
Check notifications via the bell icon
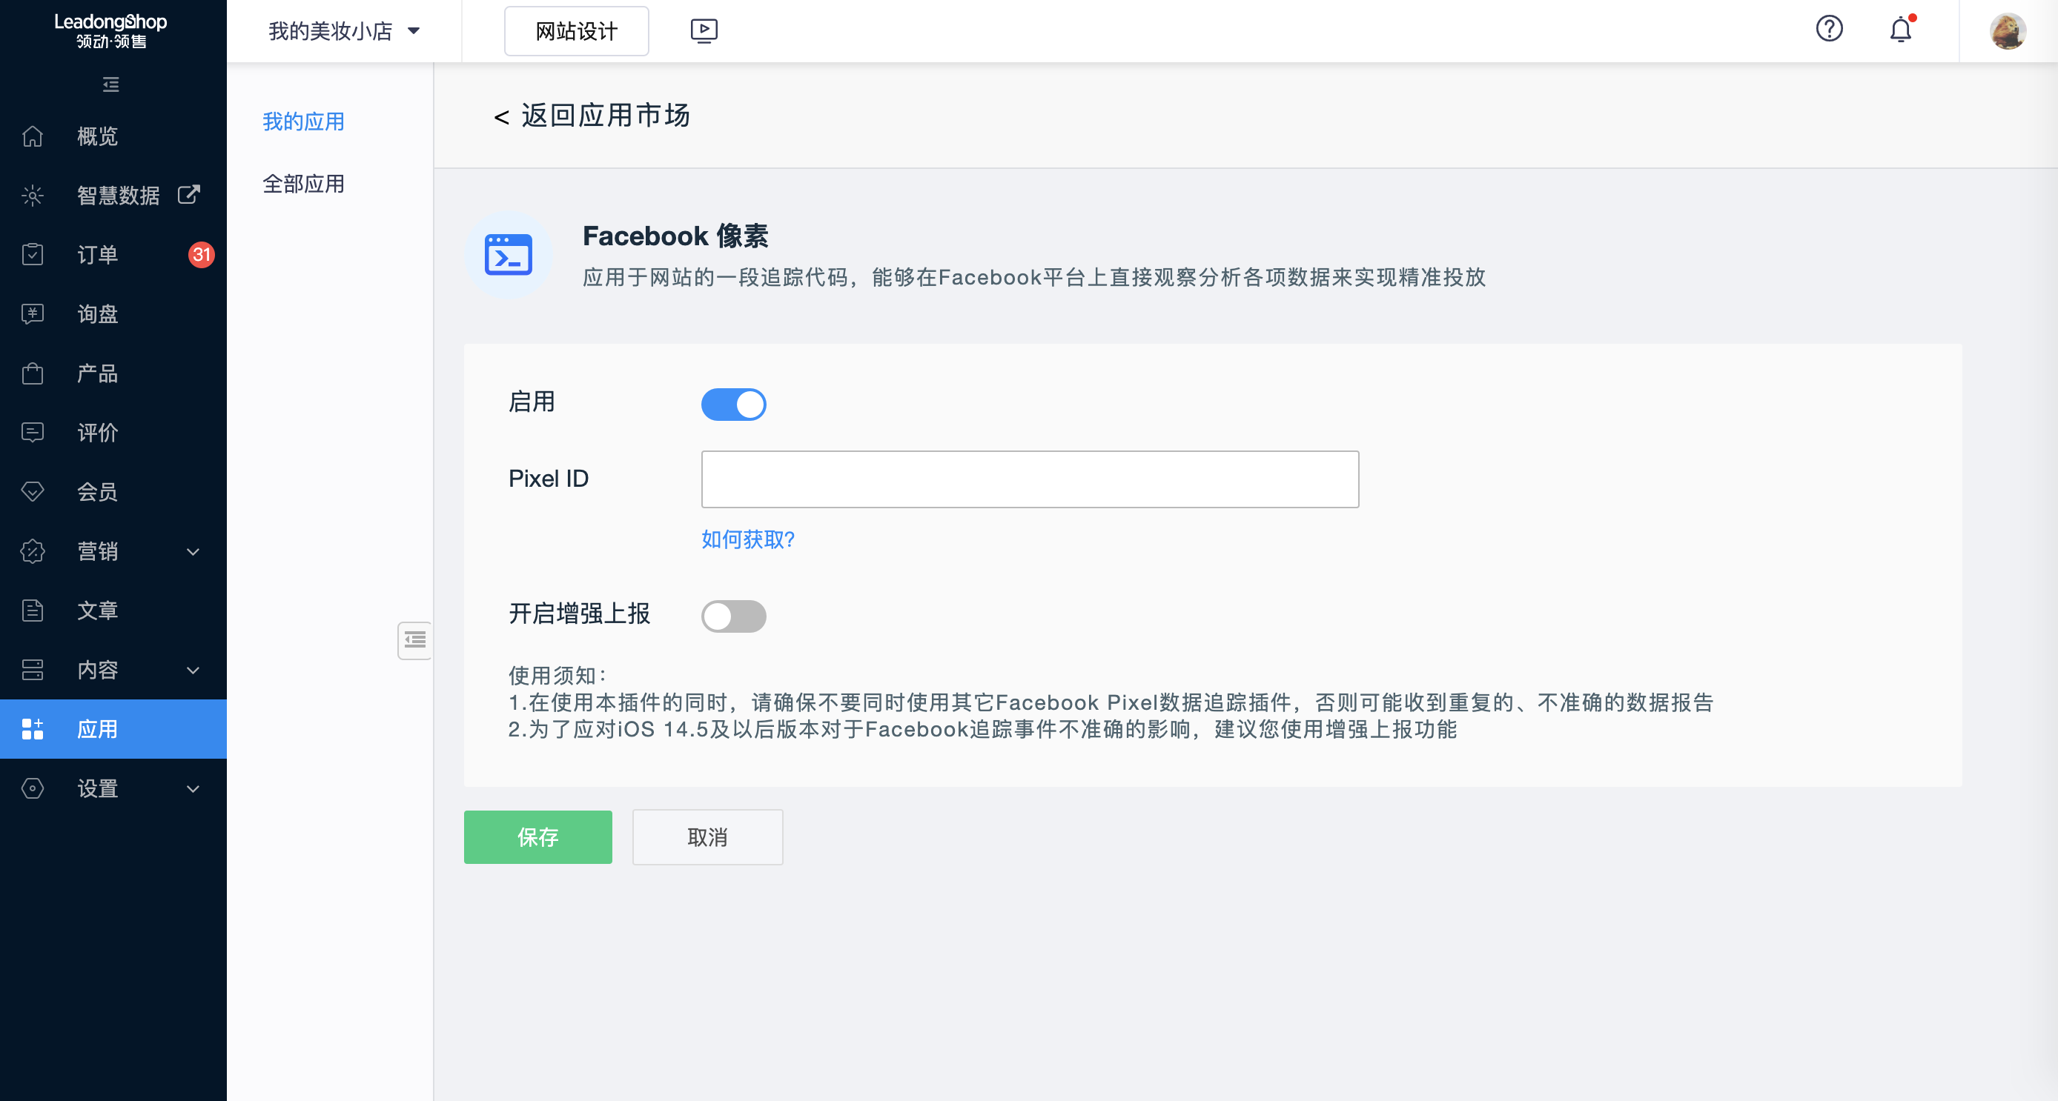[x=1901, y=30]
